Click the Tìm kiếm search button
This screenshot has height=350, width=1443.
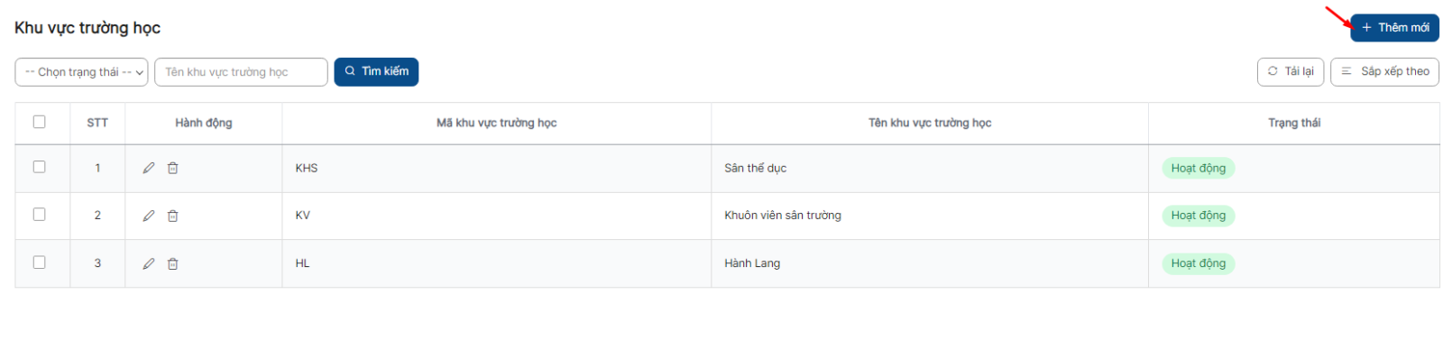point(376,71)
